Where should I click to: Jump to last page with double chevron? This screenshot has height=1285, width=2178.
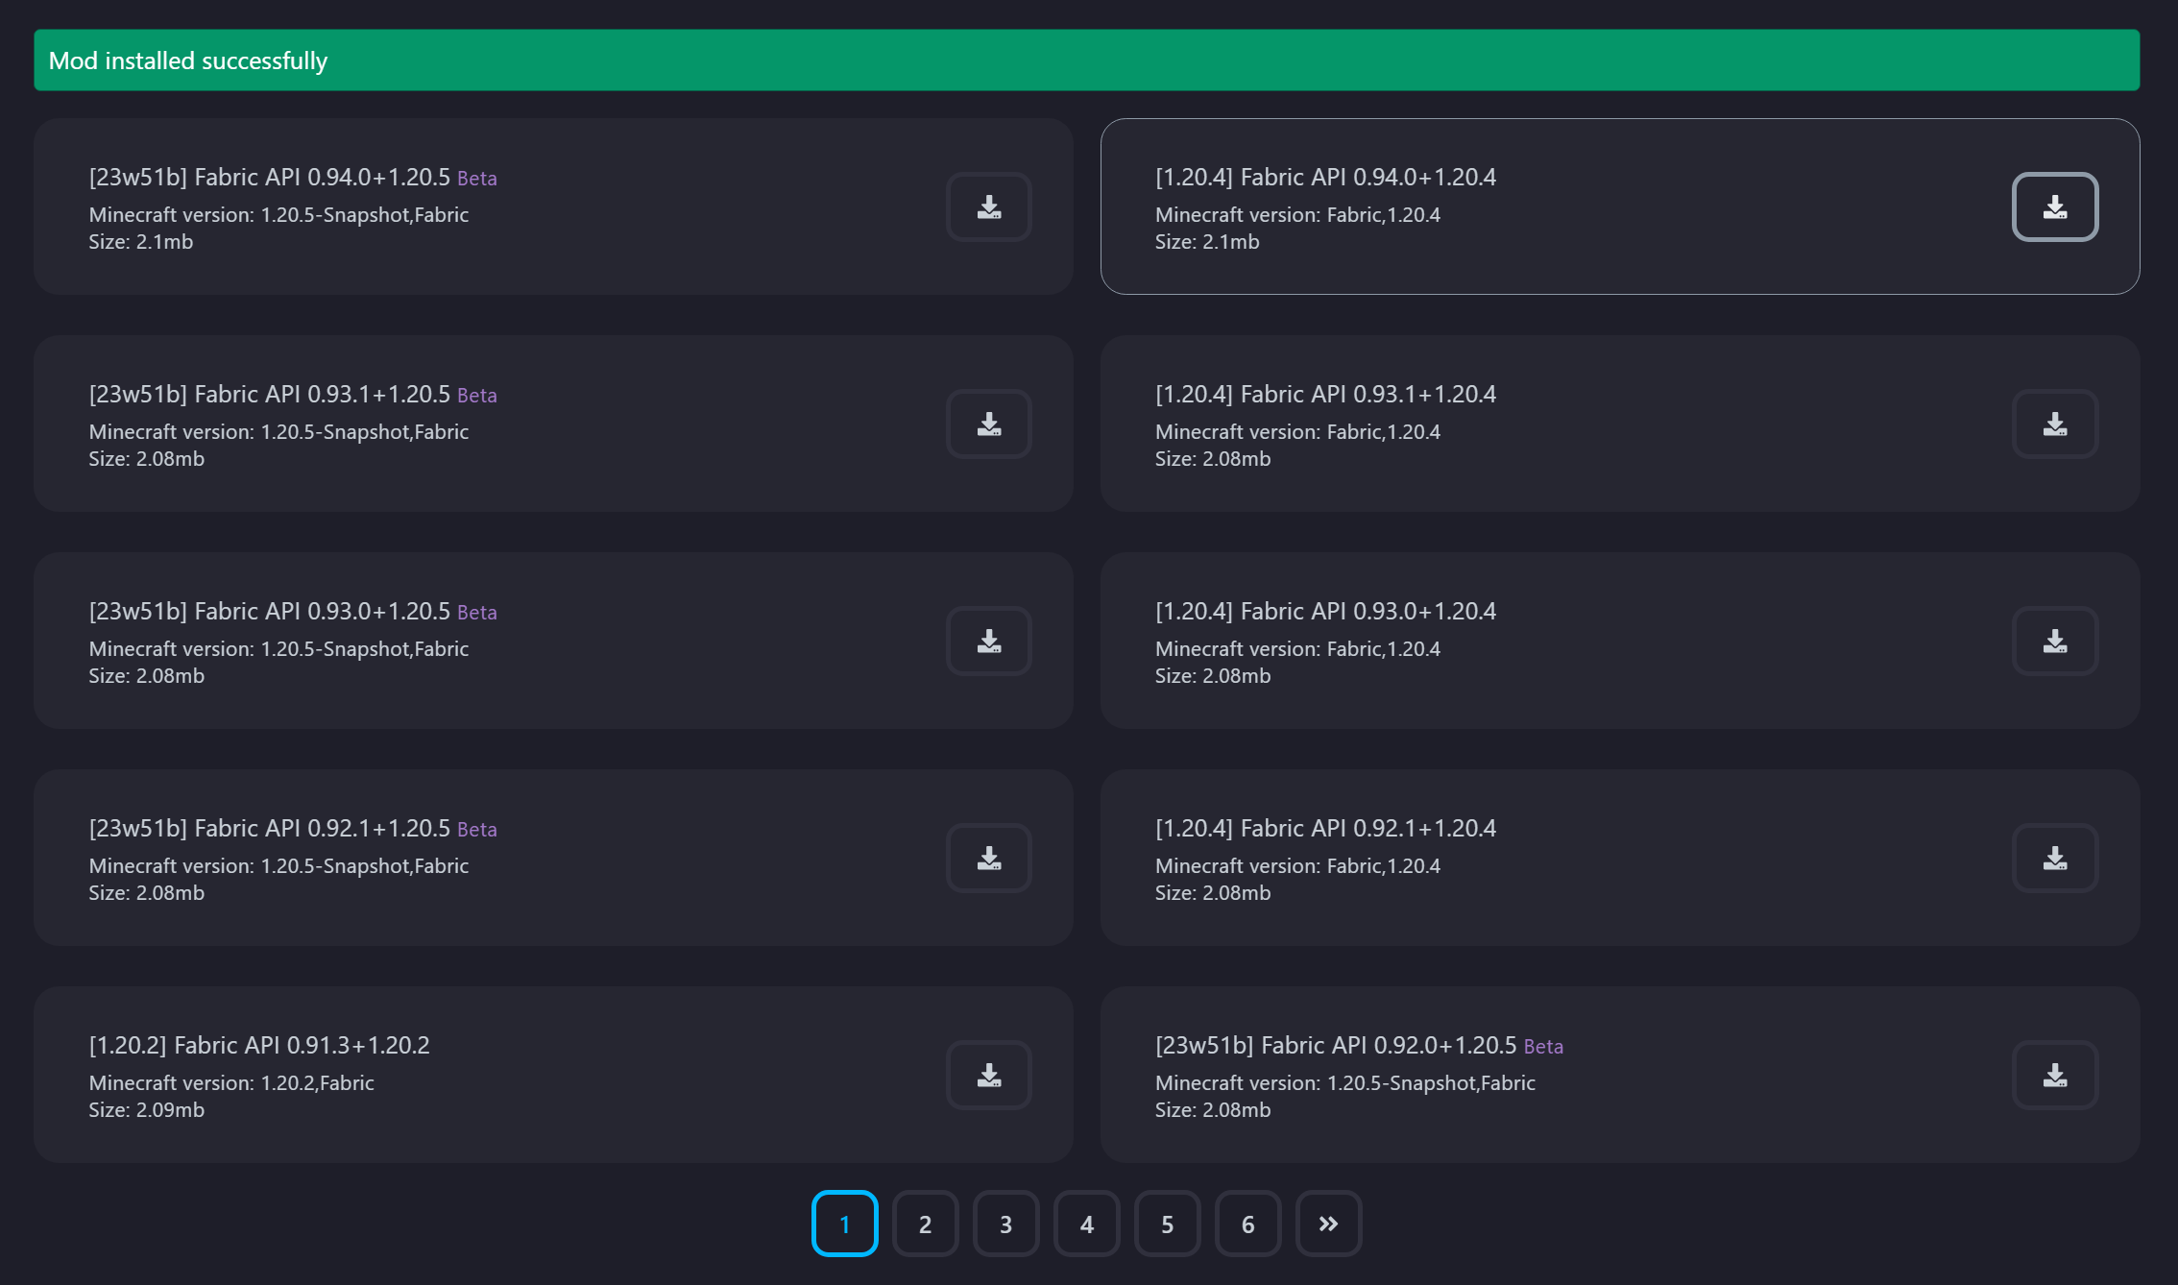(1328, 1224)
